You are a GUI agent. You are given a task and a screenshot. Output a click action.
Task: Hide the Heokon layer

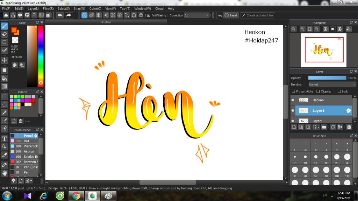pyautogui.click(x=293, y=100)
